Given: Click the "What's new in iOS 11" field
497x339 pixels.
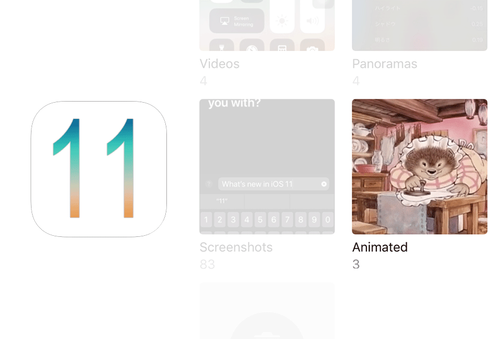Looking at the screenshot, I should coord(274,184).
